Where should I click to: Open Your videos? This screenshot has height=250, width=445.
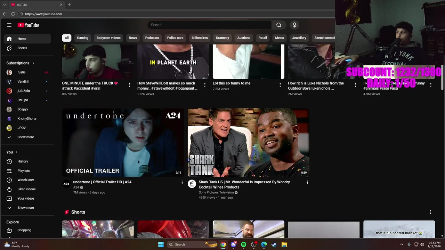(x=27, y=198)
